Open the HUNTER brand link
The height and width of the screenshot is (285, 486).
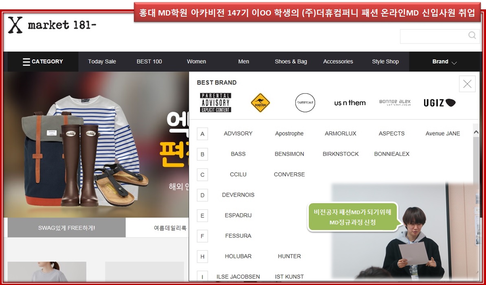point(289,256)
